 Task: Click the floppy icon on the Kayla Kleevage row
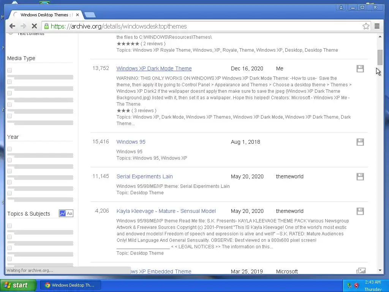[360, 211]
